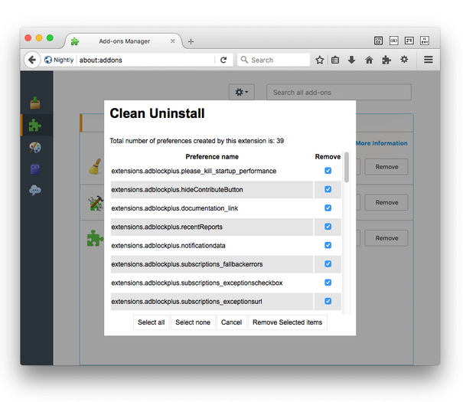Reload the page with the refresh icon

tap(223, 60)
